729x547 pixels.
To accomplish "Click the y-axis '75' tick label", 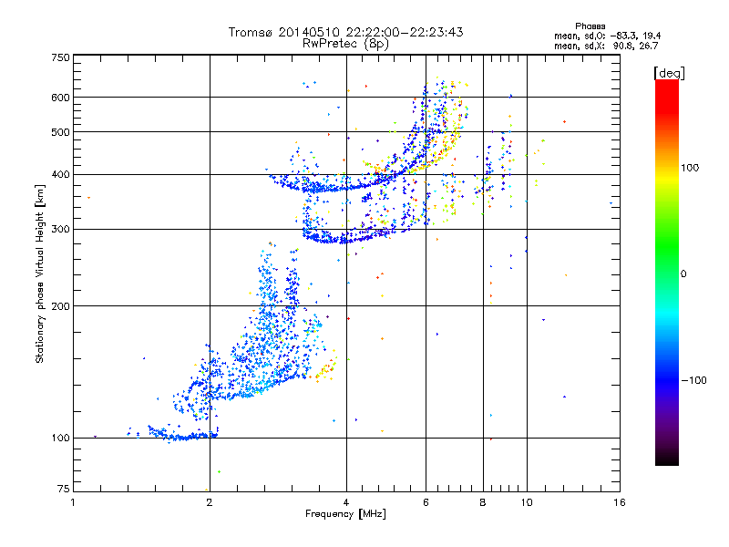I will 63,489.
